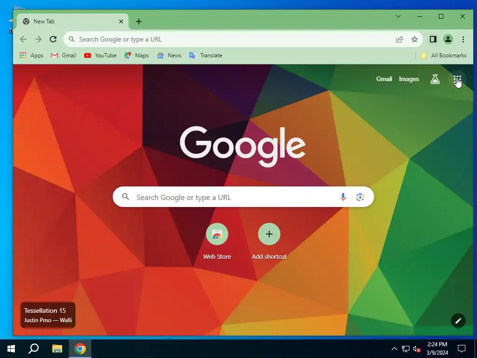Expand the tab search chevron

click(x=398, y=16)
